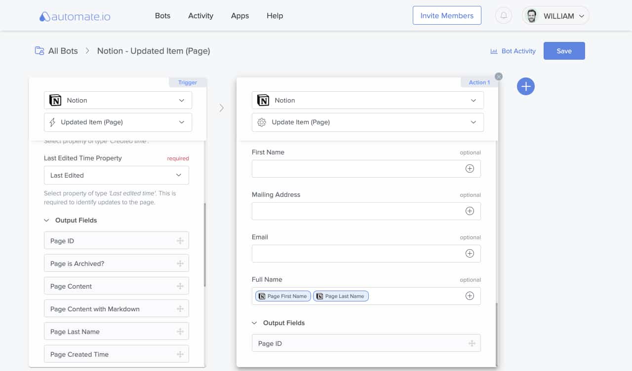The width and height of the screenshot is (632, 371).
Task: Click the plus icon in the Full Name field
Action: pos(470,296)
